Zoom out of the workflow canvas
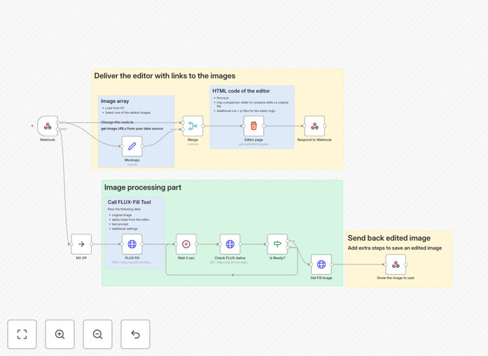 point(97,334)
